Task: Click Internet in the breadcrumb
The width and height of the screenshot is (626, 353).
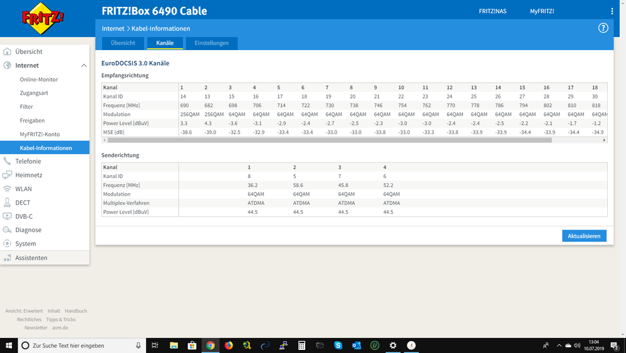Action: click(113, 28)
